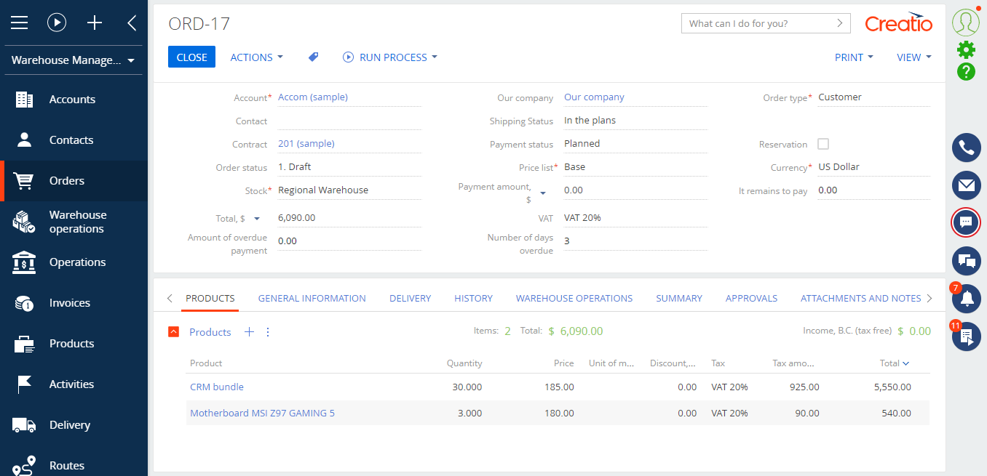The width and height of the screenshot is (987, 476).
Task: Open the email envelope icon
Action: (966, 185)
